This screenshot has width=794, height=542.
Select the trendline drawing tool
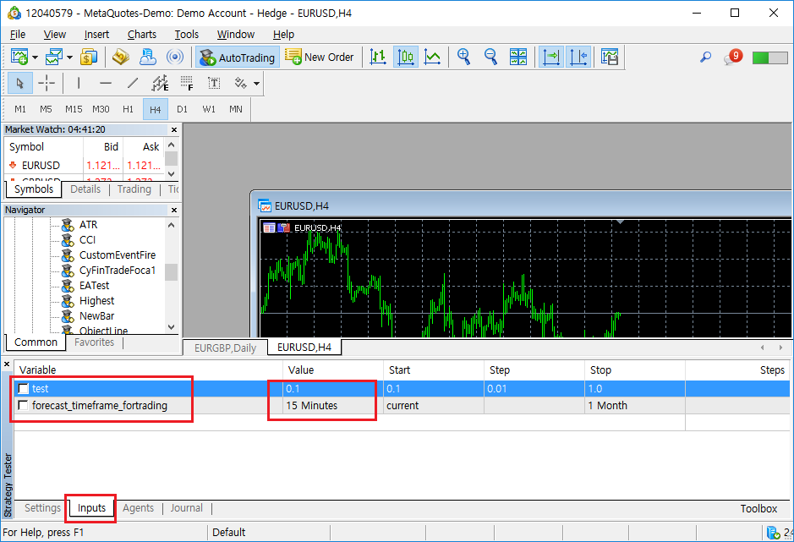133,83
